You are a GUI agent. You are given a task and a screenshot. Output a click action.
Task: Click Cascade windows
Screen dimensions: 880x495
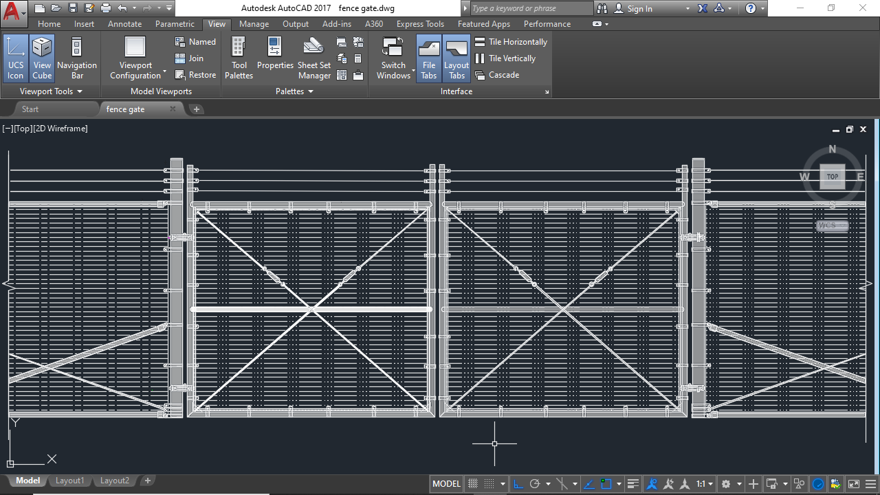tap(497, 75)
